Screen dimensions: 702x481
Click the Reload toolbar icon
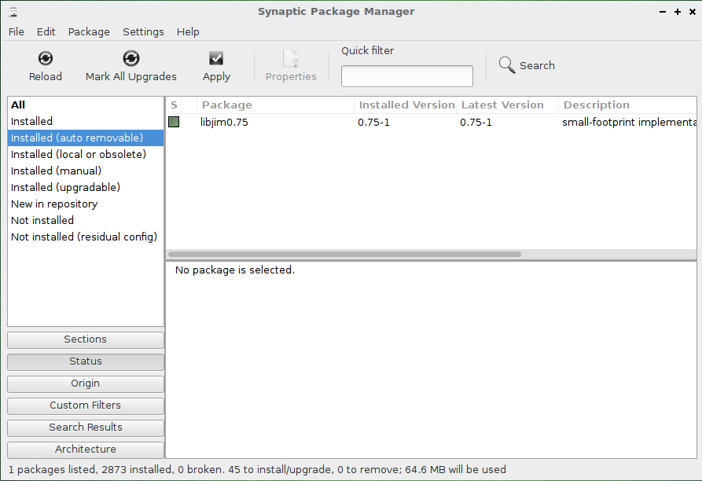(x=46, y=58)
